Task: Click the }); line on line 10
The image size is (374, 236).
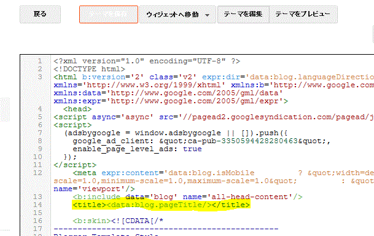Action: click(x=70, y=157)
